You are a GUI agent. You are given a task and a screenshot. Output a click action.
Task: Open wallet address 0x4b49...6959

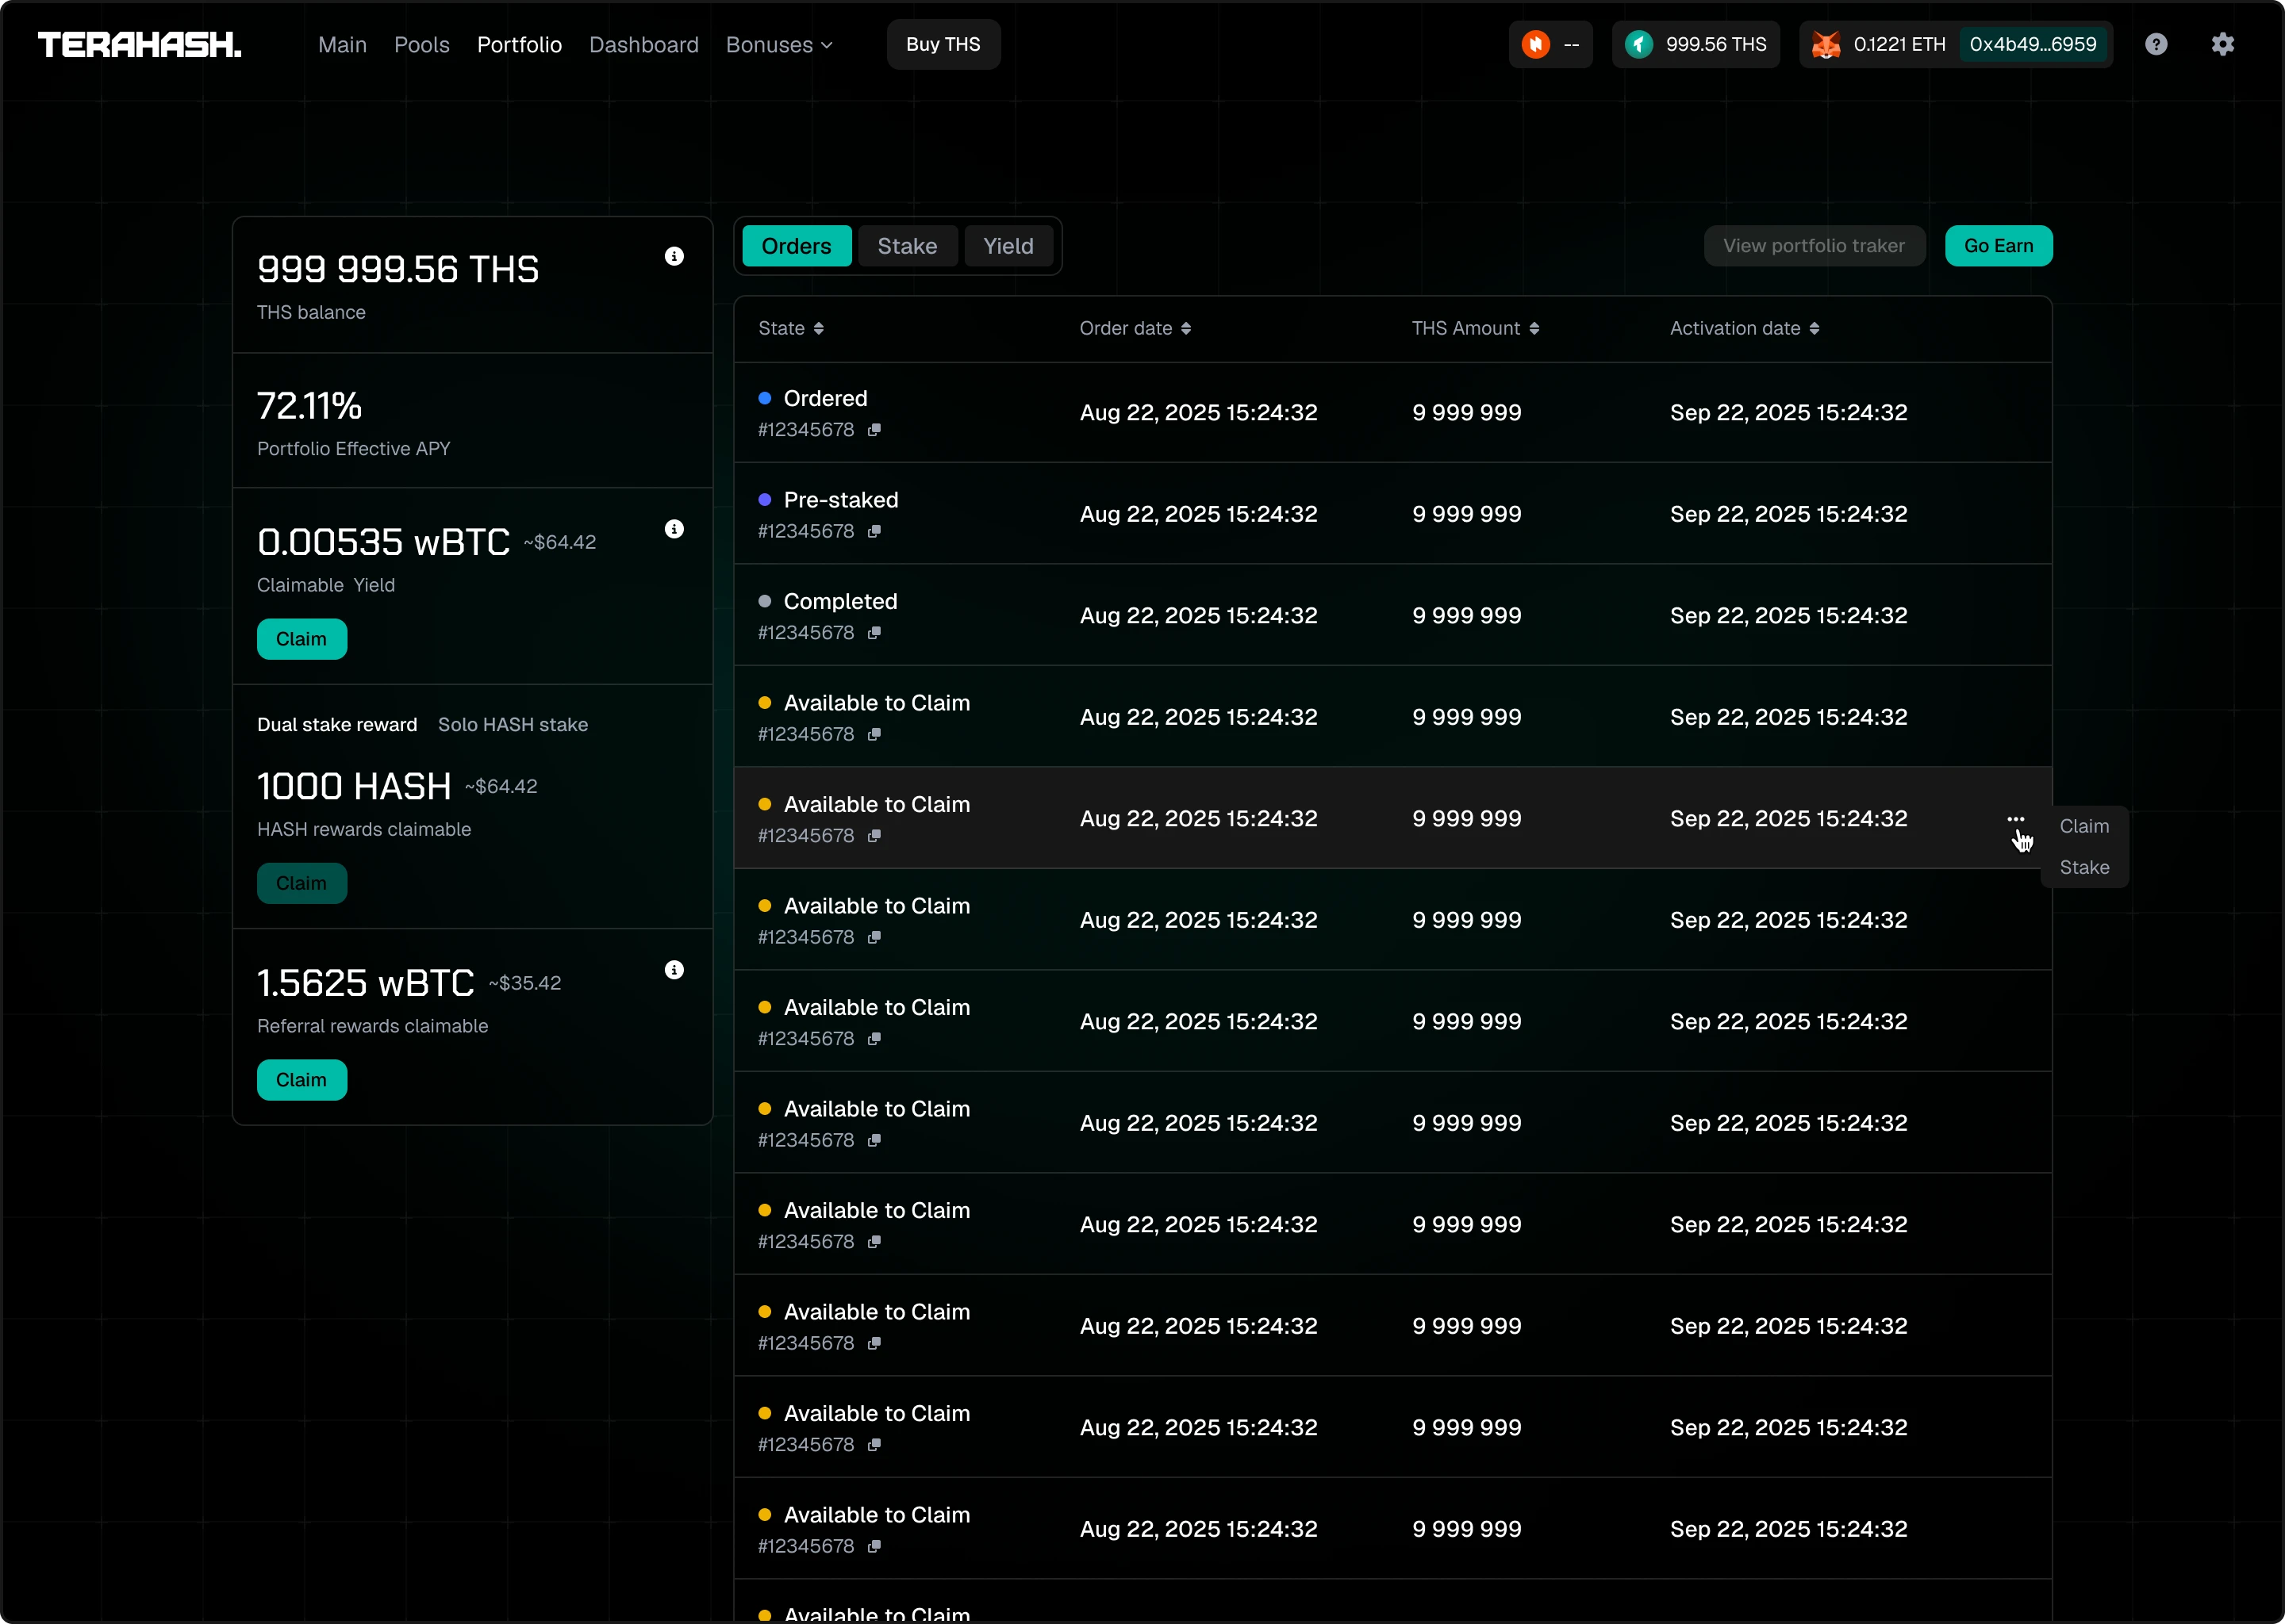click(2032, 44)
